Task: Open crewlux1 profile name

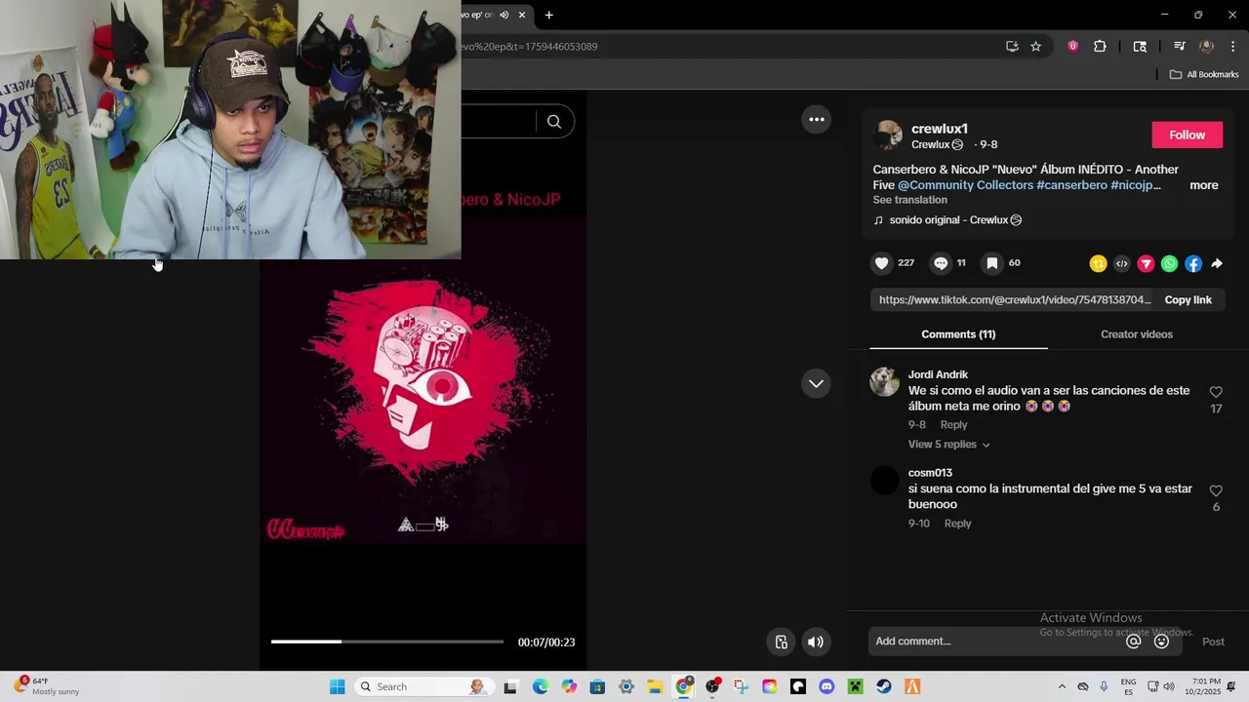Action: 939,129
